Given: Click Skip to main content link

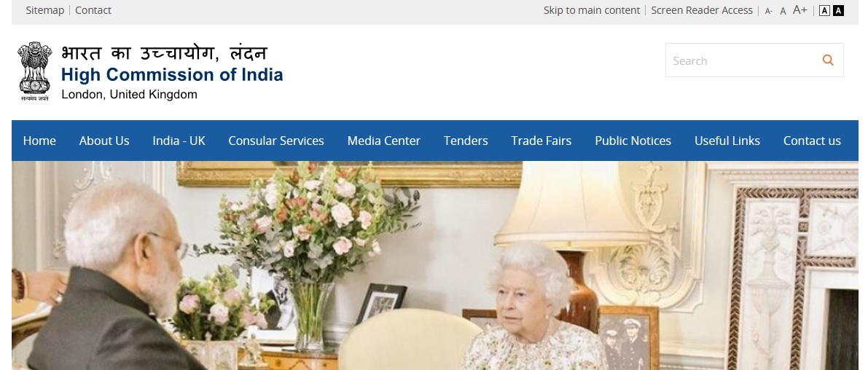Looking at the screenshot, I should tap(592, 10).
